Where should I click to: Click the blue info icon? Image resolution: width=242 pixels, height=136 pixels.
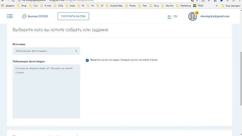click(87, 60)
